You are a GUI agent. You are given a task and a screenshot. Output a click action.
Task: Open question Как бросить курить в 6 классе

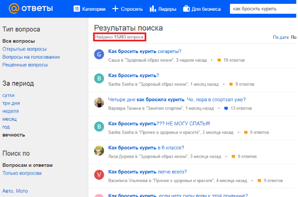tap(146, 147)
